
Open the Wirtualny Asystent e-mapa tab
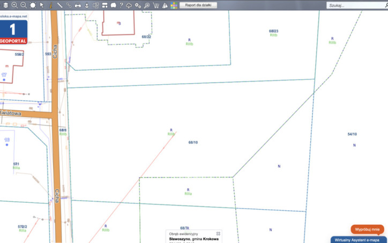[x=359, y=240]
